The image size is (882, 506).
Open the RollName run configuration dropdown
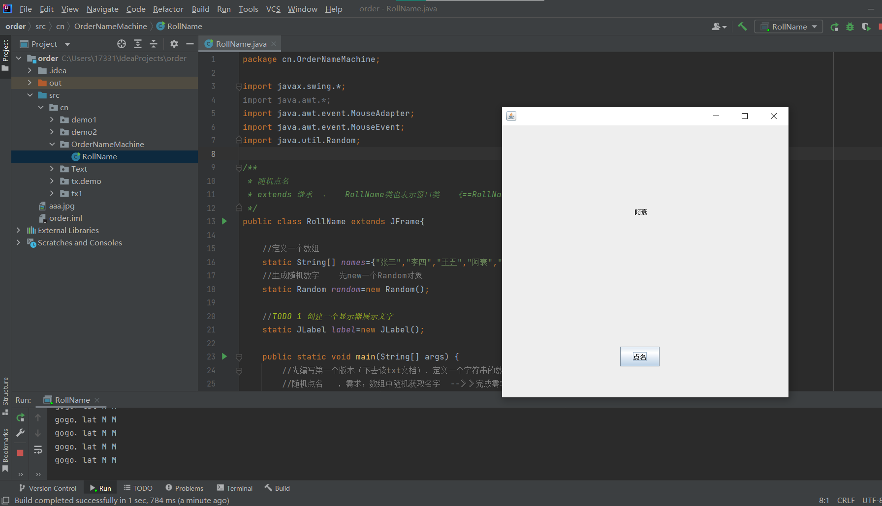coord(787,27)
